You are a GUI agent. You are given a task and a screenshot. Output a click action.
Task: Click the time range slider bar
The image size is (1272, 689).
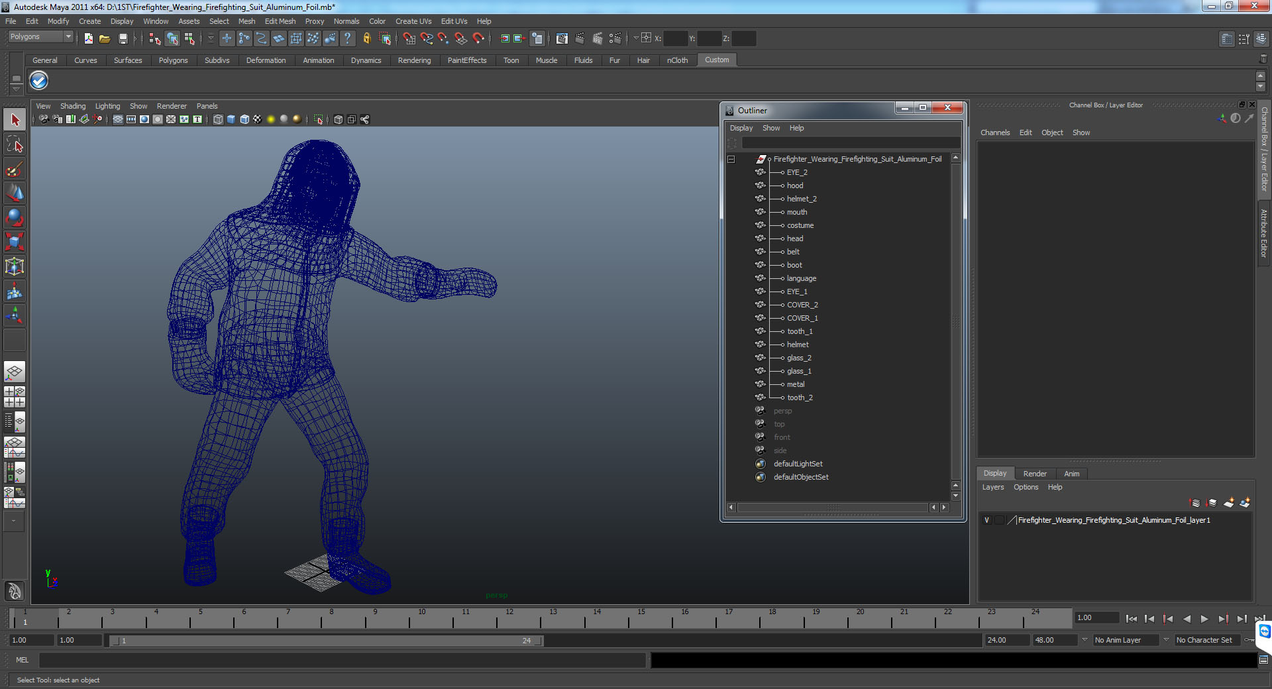[326, 641]
